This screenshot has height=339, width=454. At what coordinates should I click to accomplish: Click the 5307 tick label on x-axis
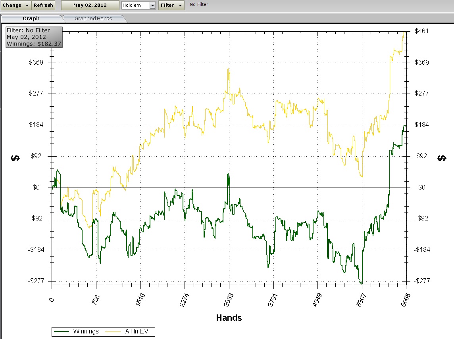coord(361,297)
